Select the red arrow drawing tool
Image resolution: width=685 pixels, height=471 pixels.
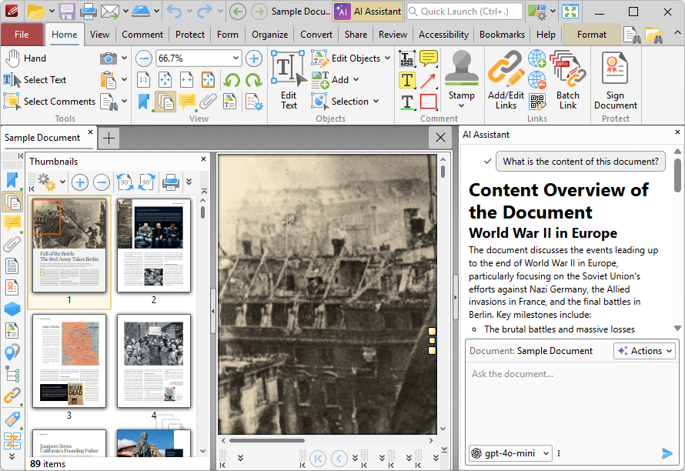[429, 80]
